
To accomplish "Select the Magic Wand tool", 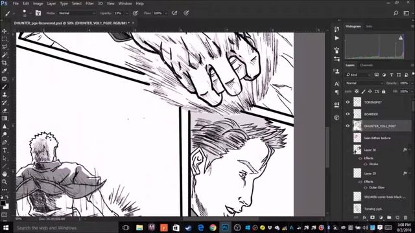I will pyautogui.click(x=5, y=55).
